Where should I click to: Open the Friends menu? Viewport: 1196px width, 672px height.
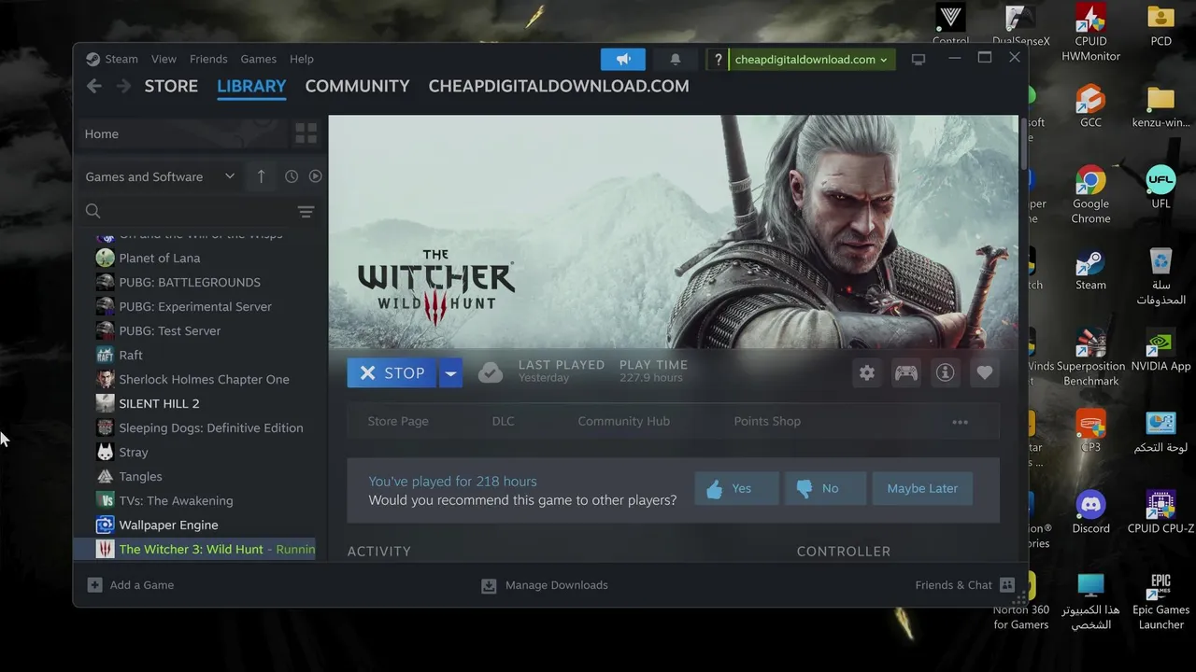pos(208,59)
